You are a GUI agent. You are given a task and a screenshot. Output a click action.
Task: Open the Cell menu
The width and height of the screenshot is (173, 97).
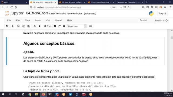click(48, 20)
